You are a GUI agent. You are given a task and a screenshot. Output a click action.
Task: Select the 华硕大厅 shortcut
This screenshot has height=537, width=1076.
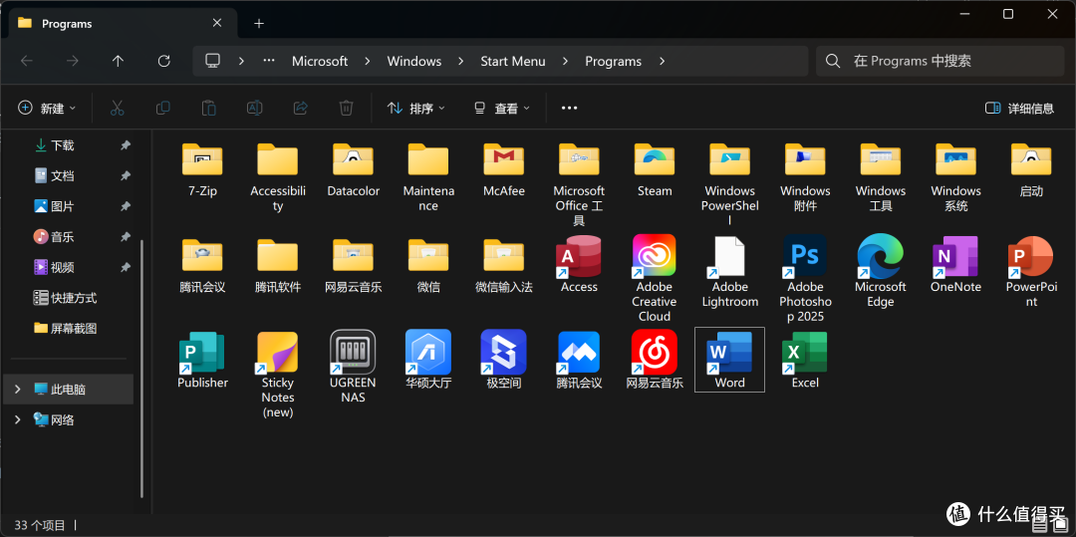click(x=428, y=360)
